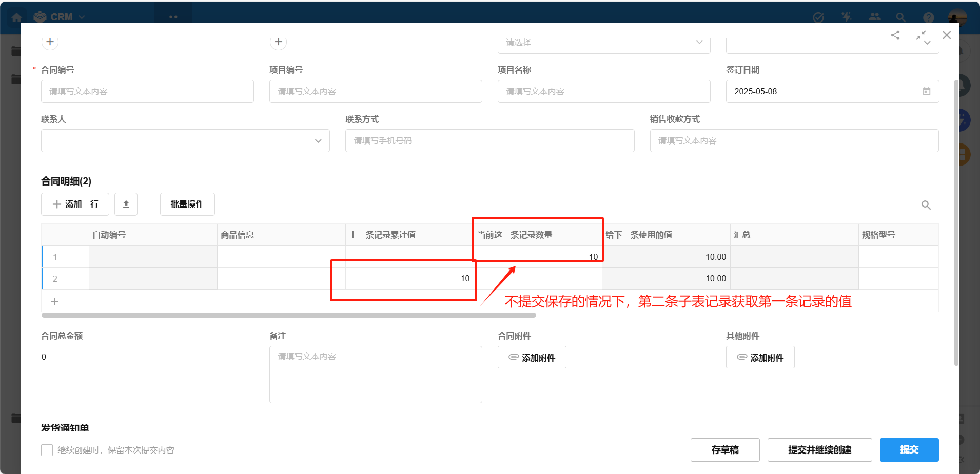Screen dimensions: 980x474
Task: Click the form's vertical scrollbar
Action: coord(956,223)
